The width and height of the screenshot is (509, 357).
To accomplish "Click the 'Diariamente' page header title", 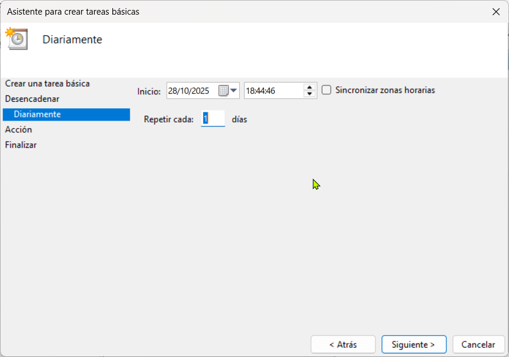I will click(73, 40).
